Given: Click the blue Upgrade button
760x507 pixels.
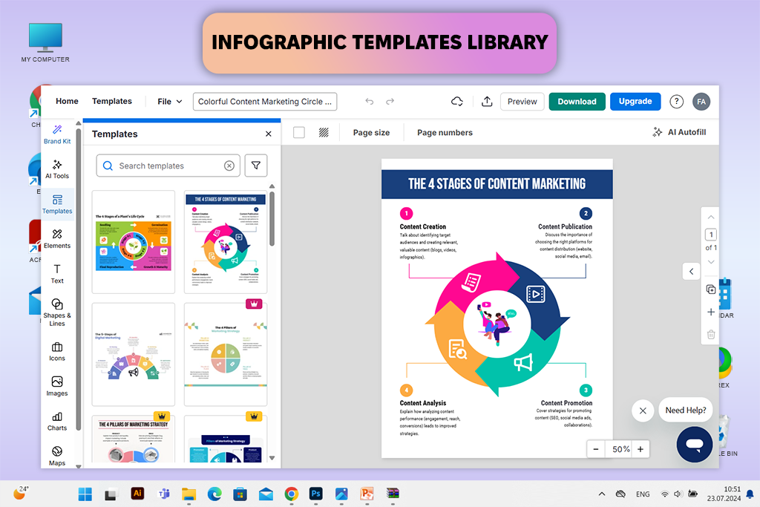Looking at the screenshot, I should point(635,101).
